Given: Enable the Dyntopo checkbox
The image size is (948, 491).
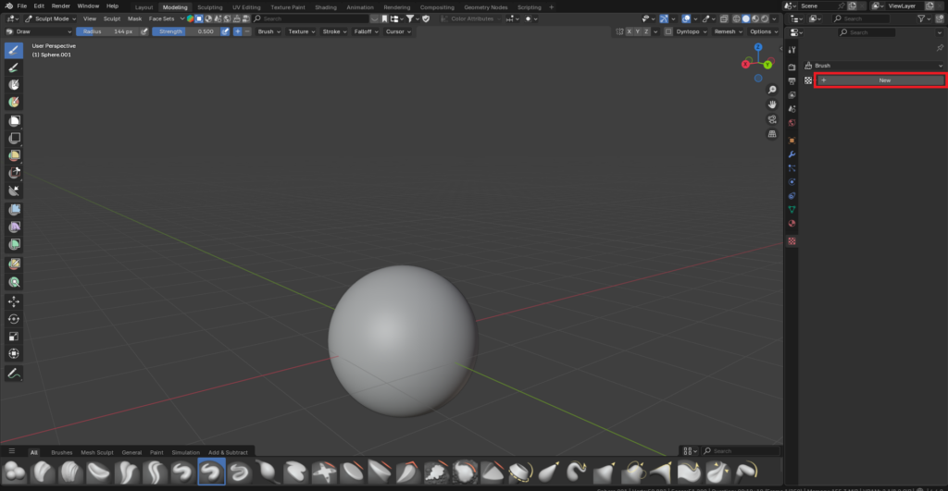Looking at the screenshot, I should point(668,31).
